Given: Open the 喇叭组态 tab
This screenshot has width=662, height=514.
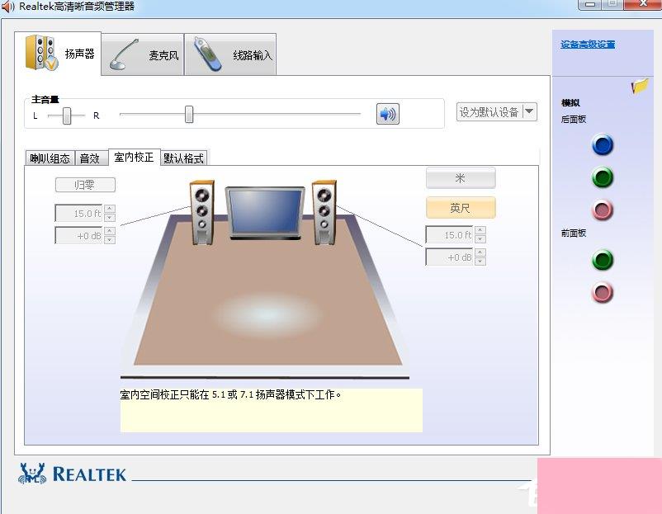Looking at the screenshot, I should (50, 158).
